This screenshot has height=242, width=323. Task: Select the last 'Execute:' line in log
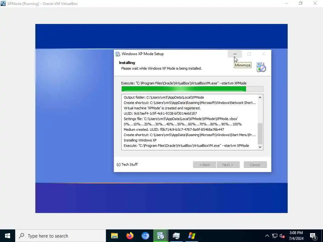[186, 146]
